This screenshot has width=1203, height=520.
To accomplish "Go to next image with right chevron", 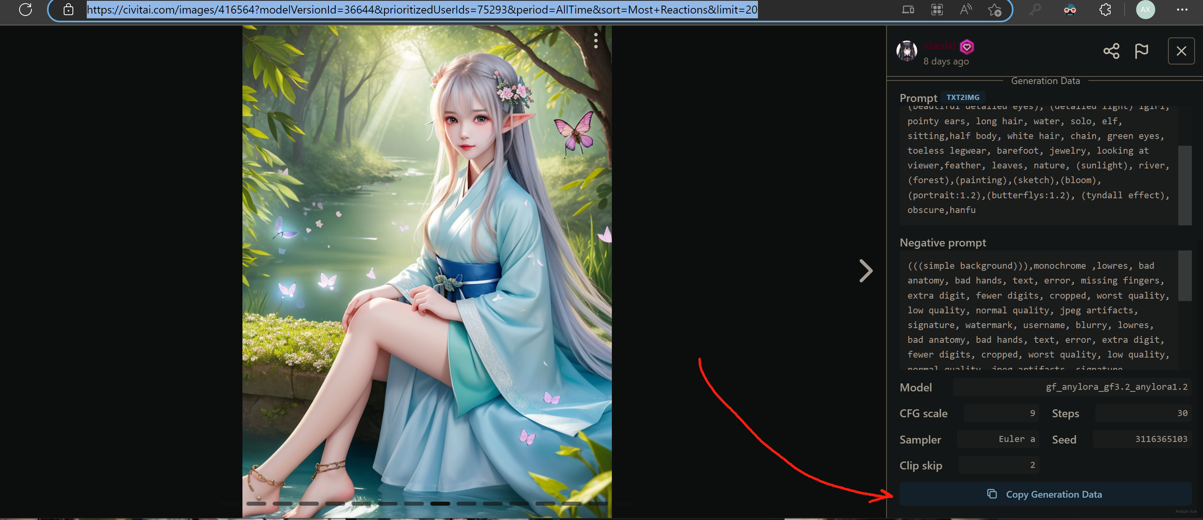I will click(865, 270).
